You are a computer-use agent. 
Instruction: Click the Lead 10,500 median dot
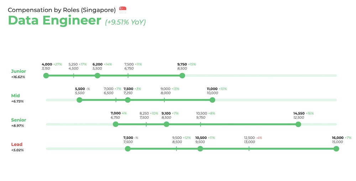click(200, 149)
